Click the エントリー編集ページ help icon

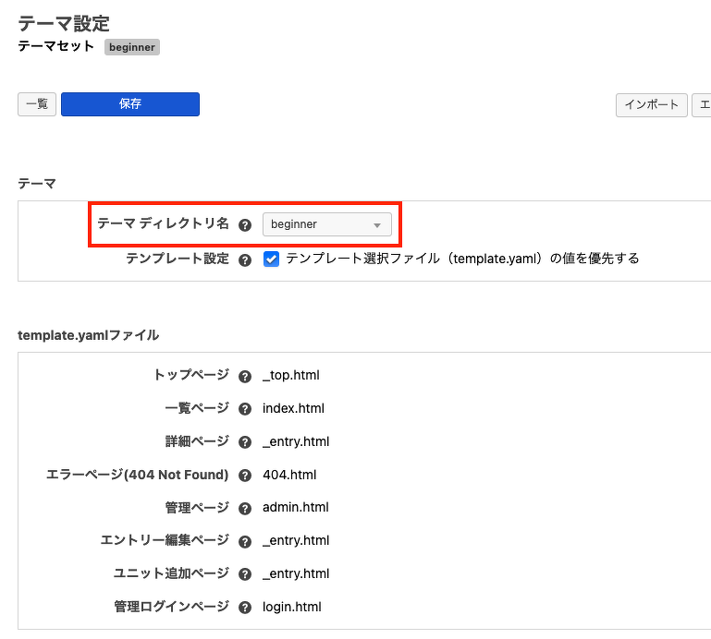point(245,541)
